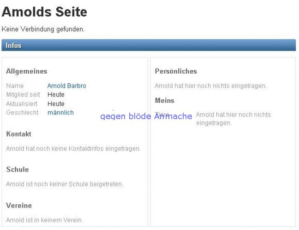Screen dimensions: 299x230
Task: Click the empty-entry notice under Persönliches
Action: tap(210, 86)
